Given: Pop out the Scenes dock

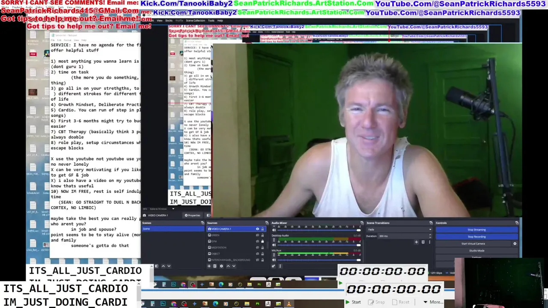Looking at the screenshot, I should pyautogui.click(x=203, y=223).
